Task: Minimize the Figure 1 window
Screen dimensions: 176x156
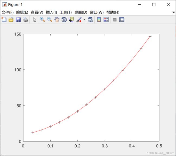Action: tap(139, 5)
